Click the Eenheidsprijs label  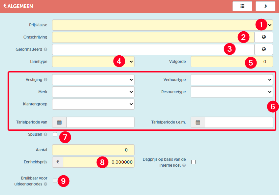tap(35, 162)
